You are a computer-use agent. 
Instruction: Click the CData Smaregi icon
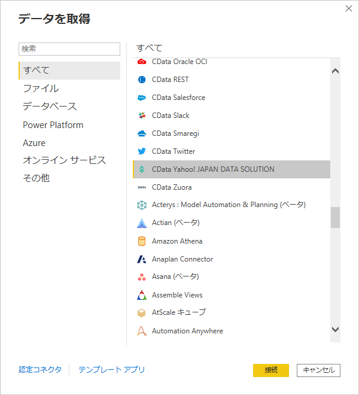pos(142,133)
